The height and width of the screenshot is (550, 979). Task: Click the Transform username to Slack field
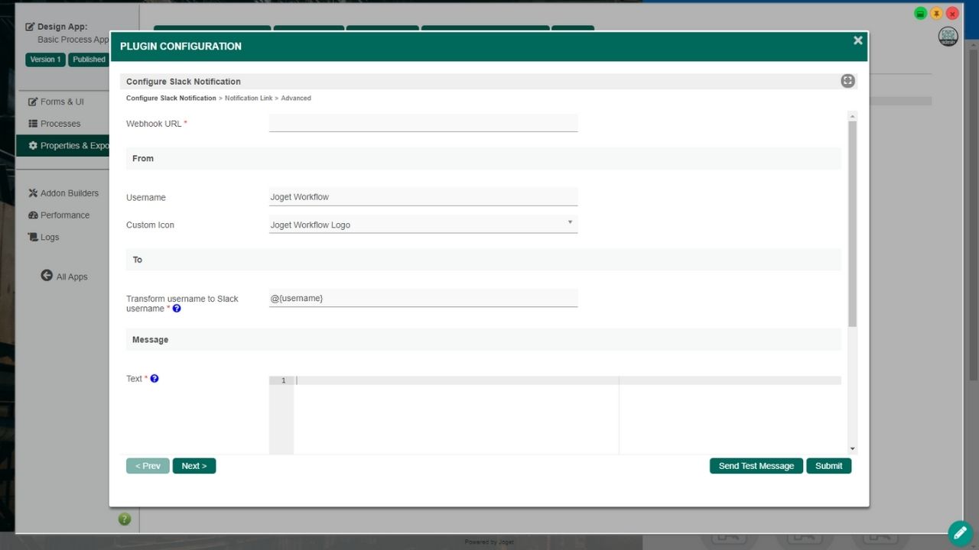point(423,298)
